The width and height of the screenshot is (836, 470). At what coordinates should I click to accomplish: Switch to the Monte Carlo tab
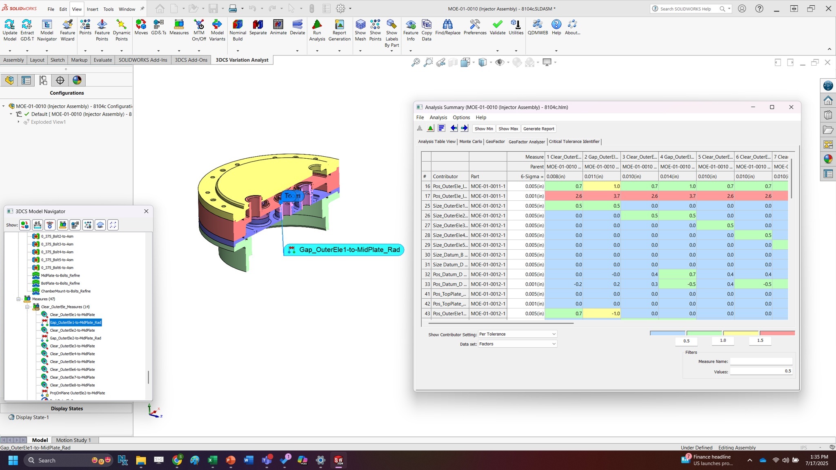(x=470, y=142)
